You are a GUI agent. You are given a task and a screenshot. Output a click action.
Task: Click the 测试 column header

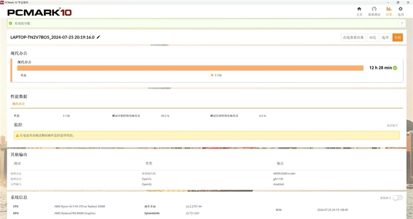pyautogui.click(x=18, y=163)
